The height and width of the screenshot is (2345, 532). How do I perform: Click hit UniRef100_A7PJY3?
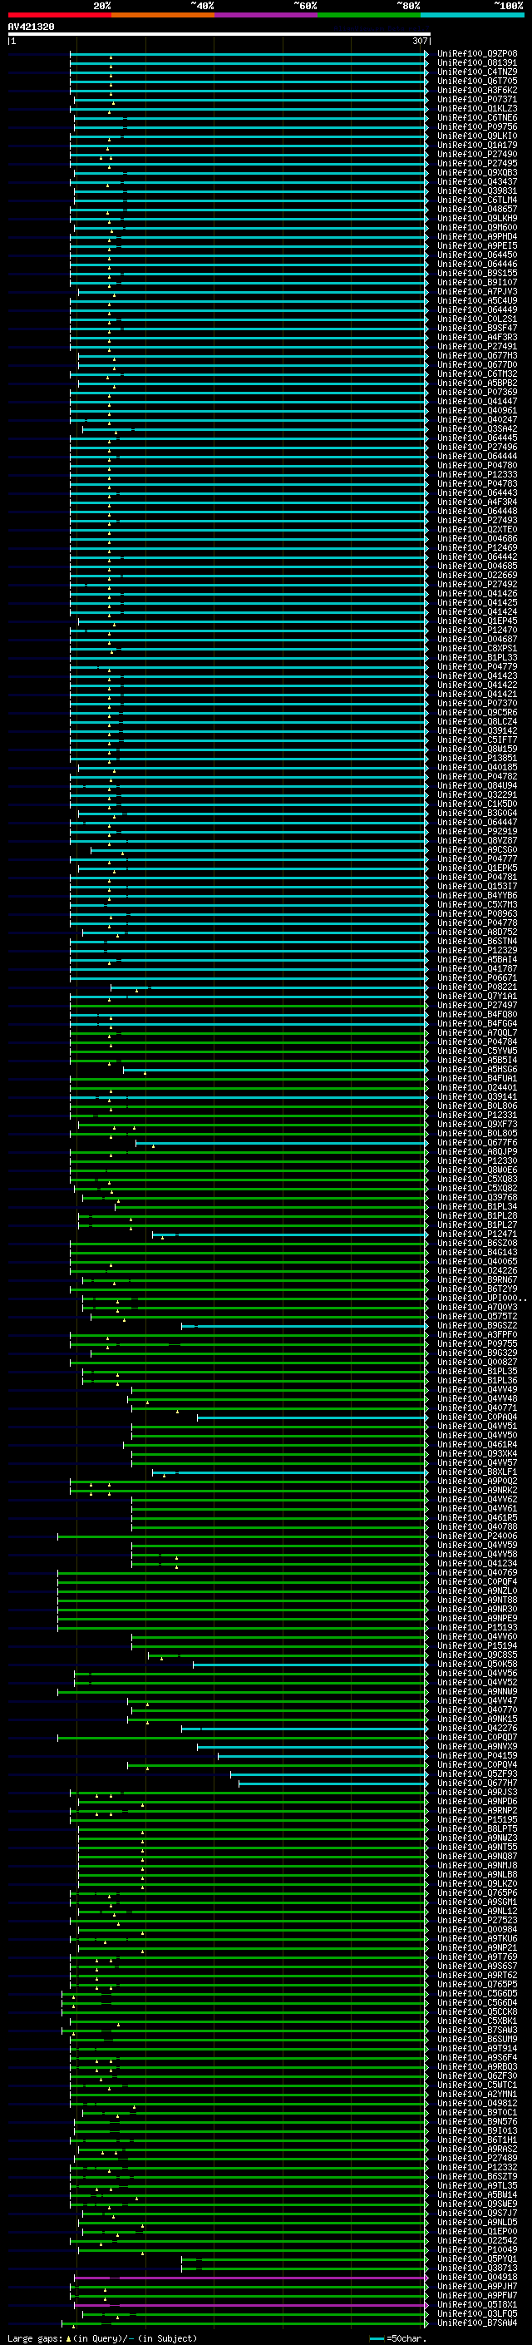tap(476, 291)
